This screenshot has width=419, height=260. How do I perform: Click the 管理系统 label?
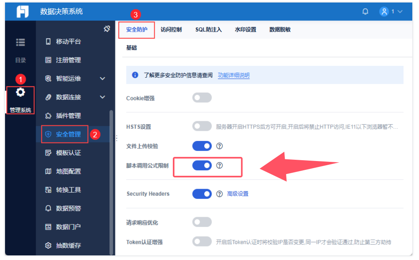pyautogui.click(x=21, y=110)
